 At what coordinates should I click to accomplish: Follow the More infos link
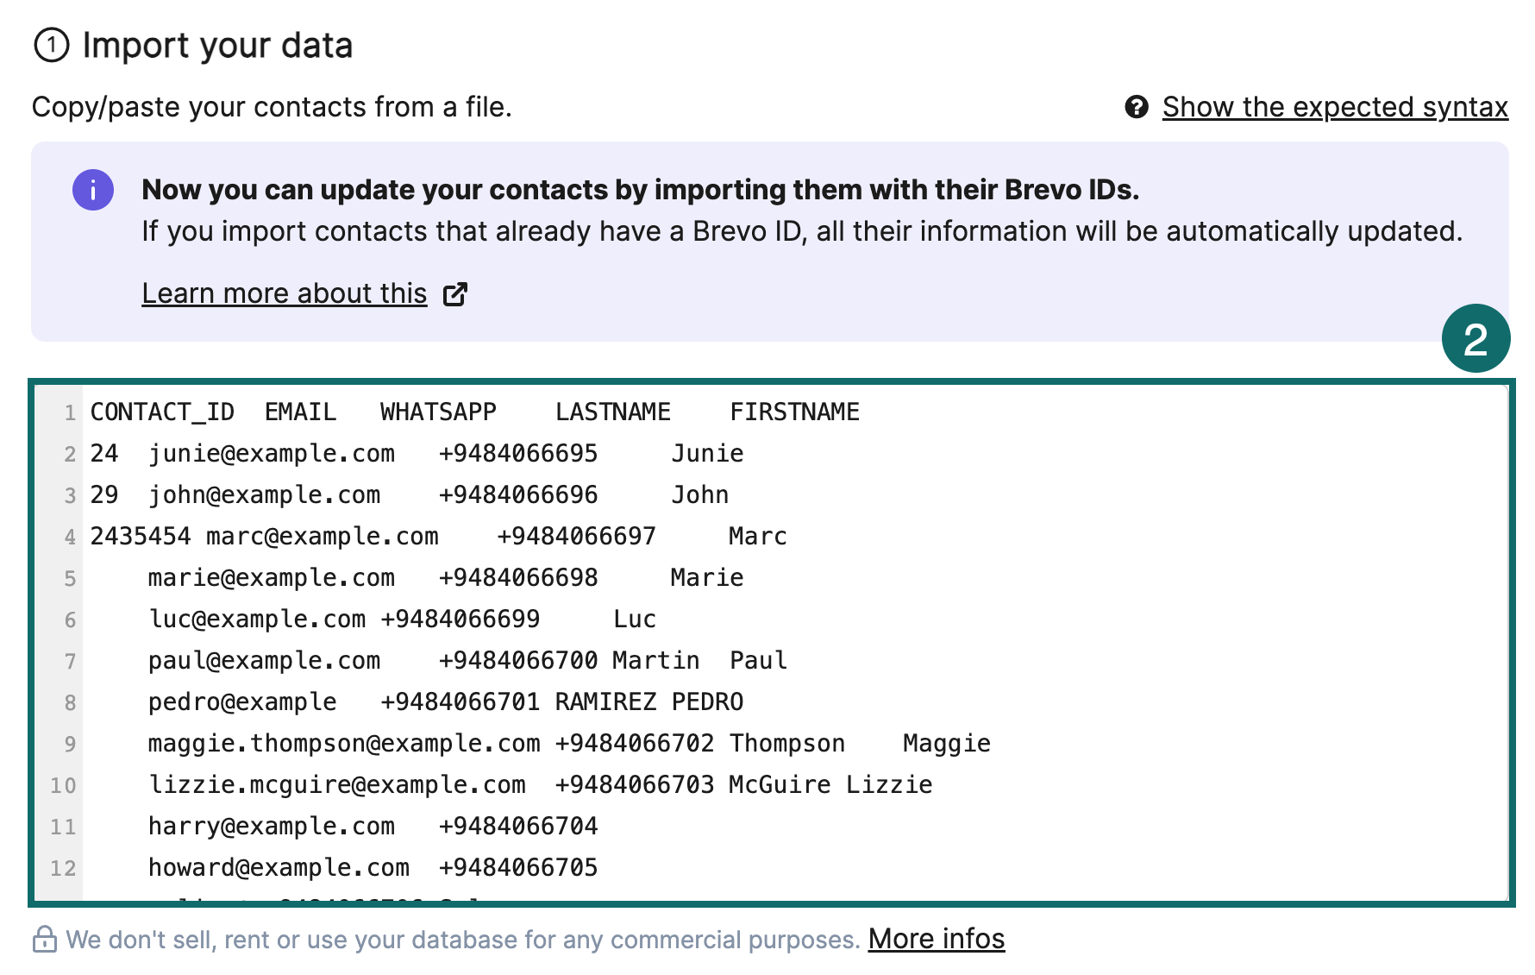[x=936, y=939]
